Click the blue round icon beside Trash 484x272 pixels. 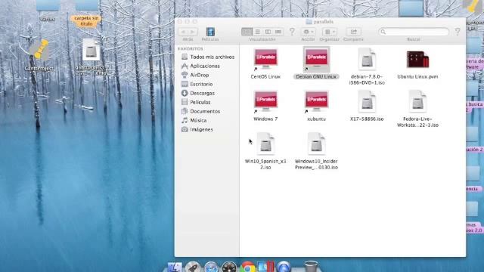284,267
